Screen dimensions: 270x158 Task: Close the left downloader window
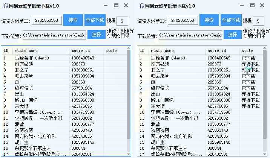(127, 6)
